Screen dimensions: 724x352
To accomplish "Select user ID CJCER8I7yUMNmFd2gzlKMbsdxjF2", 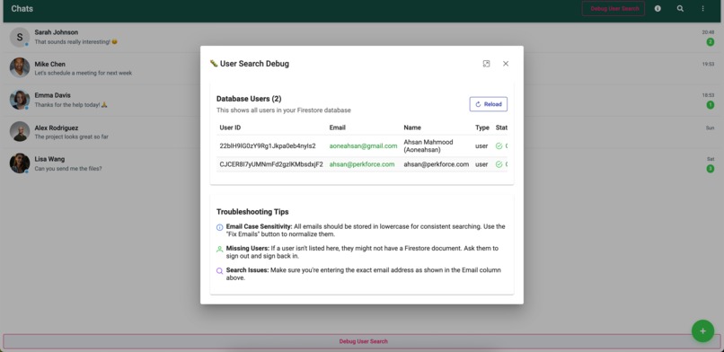I will [x=271, y=164].
